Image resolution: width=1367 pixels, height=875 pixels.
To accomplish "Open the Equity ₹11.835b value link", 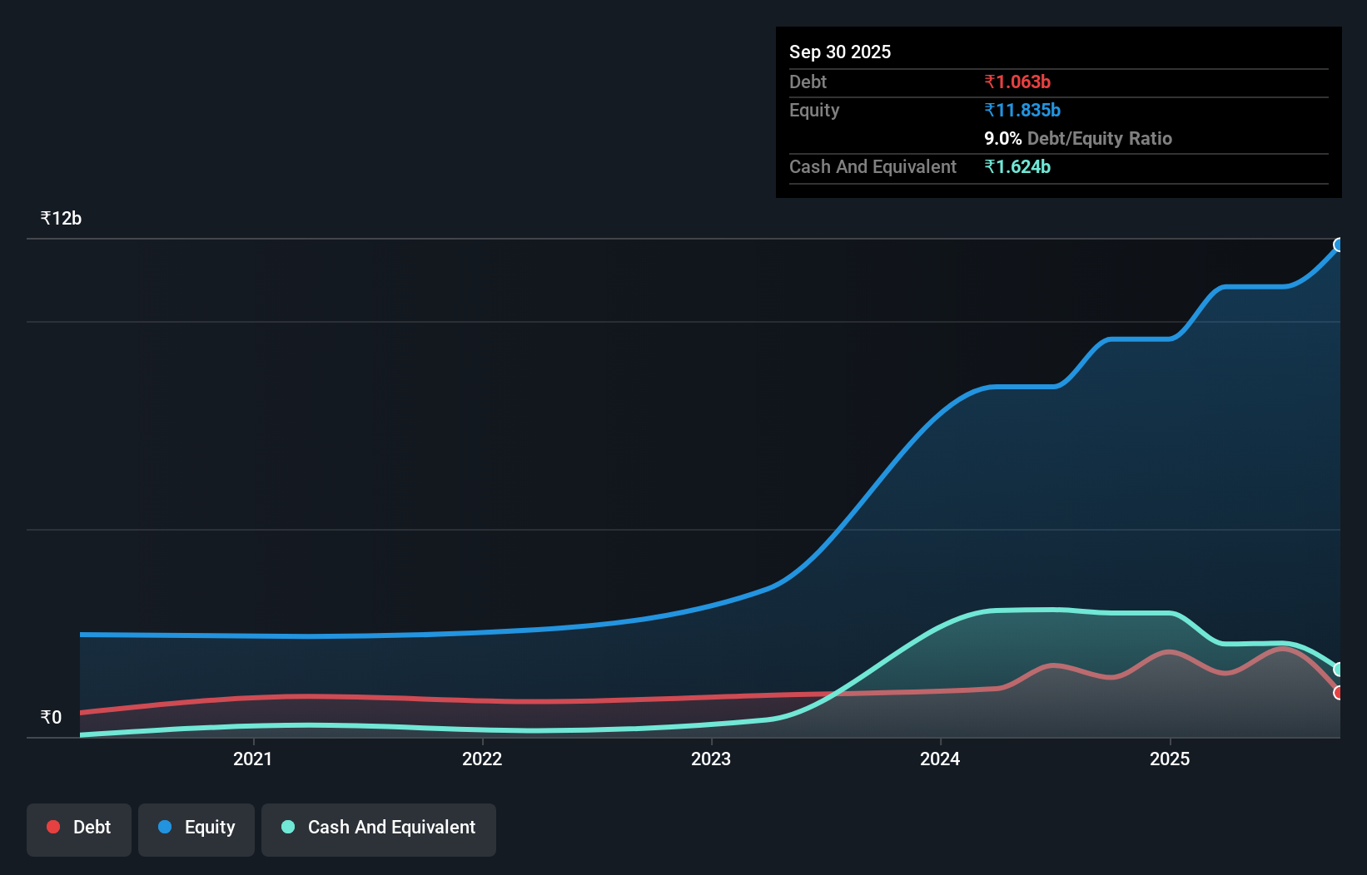I will [1022, 110].
